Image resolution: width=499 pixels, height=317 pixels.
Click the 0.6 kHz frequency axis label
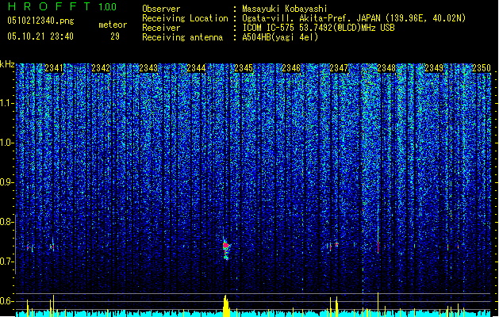click(x=7, y=301)
